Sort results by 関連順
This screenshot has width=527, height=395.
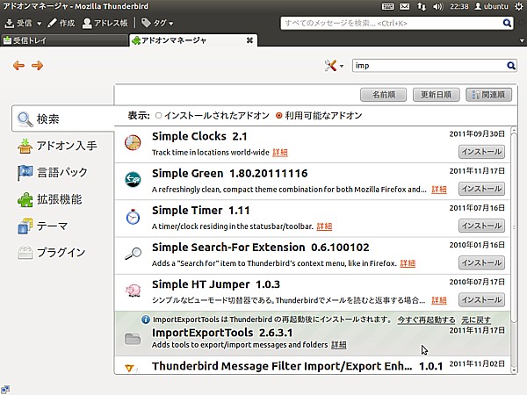coord(488,95)
